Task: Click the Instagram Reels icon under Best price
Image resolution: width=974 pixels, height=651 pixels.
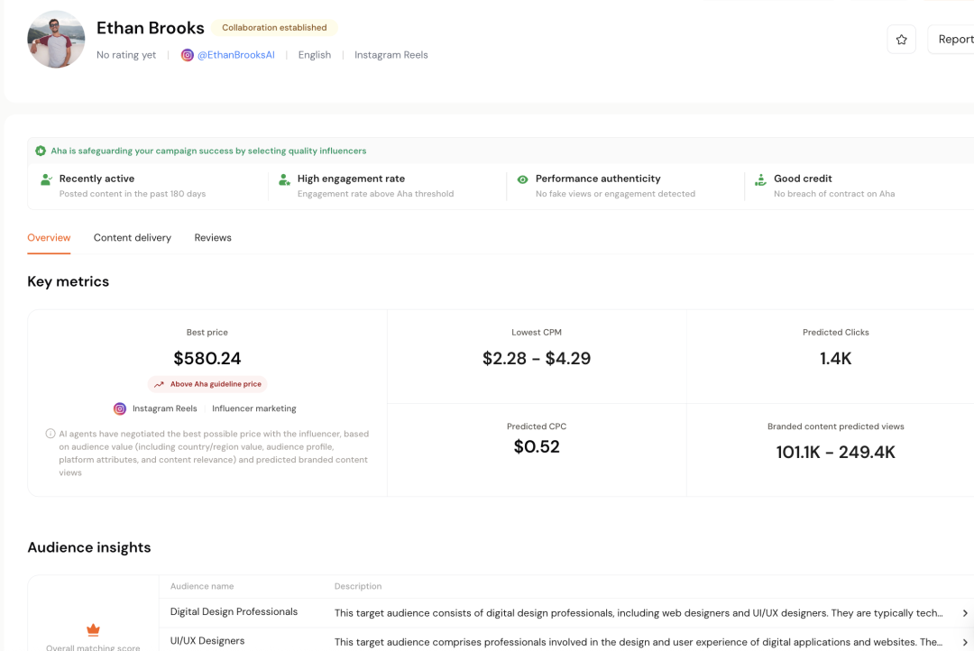Action: pos(120,408)
